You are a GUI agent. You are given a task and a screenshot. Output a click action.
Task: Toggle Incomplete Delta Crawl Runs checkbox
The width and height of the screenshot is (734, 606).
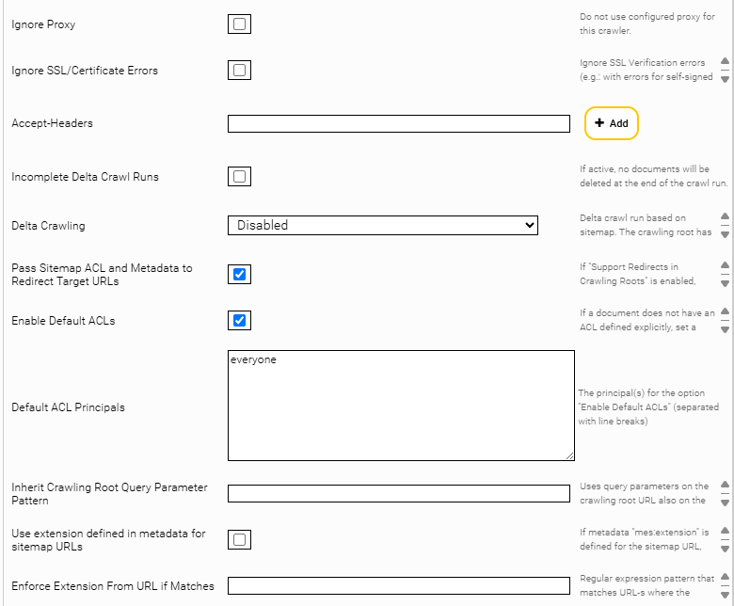click(239, 176)
